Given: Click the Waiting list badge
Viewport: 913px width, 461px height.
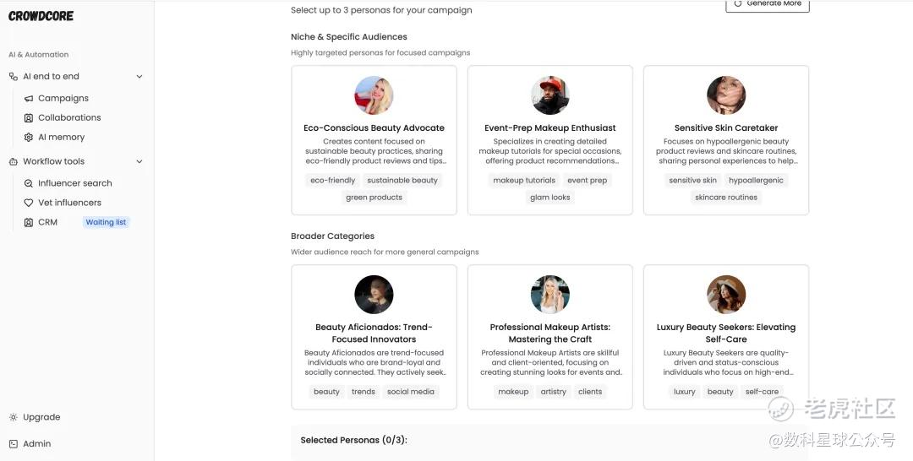Looking at the screenshot, I should pyautogui.click(x=106, y=222).
